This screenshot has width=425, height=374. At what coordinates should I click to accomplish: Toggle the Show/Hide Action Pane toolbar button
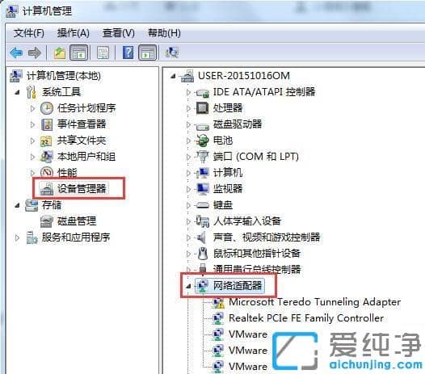[148, 53]
